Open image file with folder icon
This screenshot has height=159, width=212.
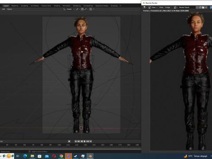pos(203,8)
